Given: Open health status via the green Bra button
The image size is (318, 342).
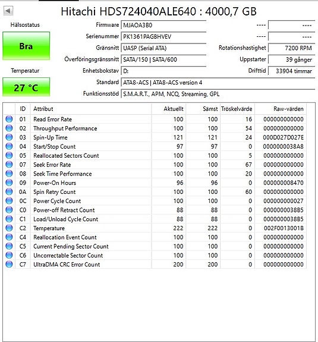Looking at the screenshot, I should [x=26, y=46].
